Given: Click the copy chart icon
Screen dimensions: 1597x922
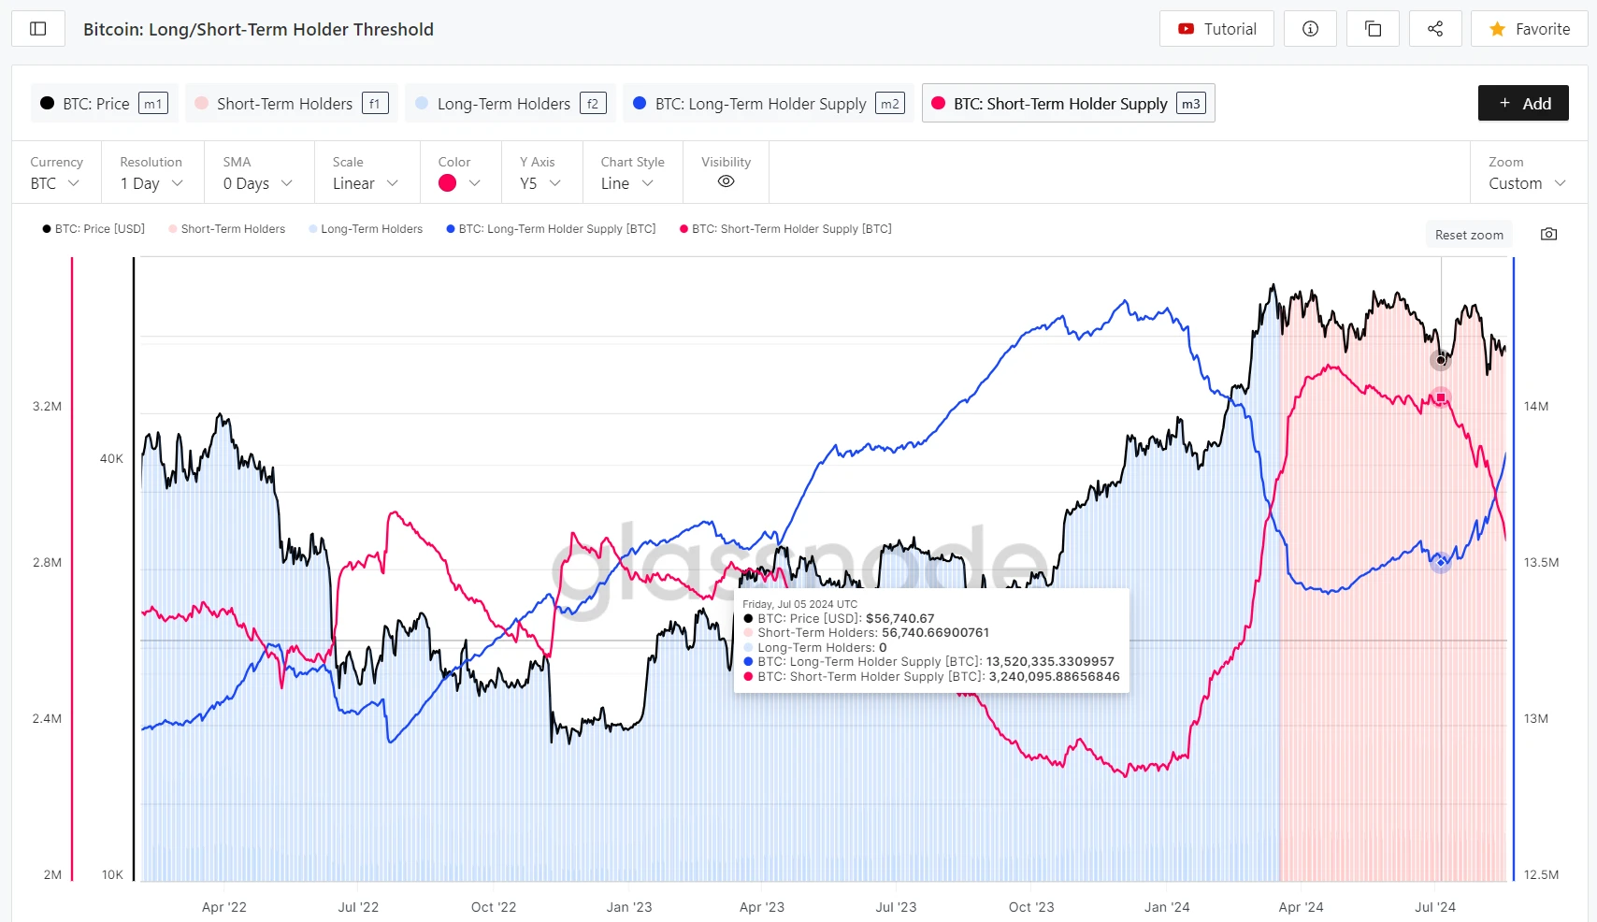Looking at the screenshot, I should click(x=1373, y=29).
